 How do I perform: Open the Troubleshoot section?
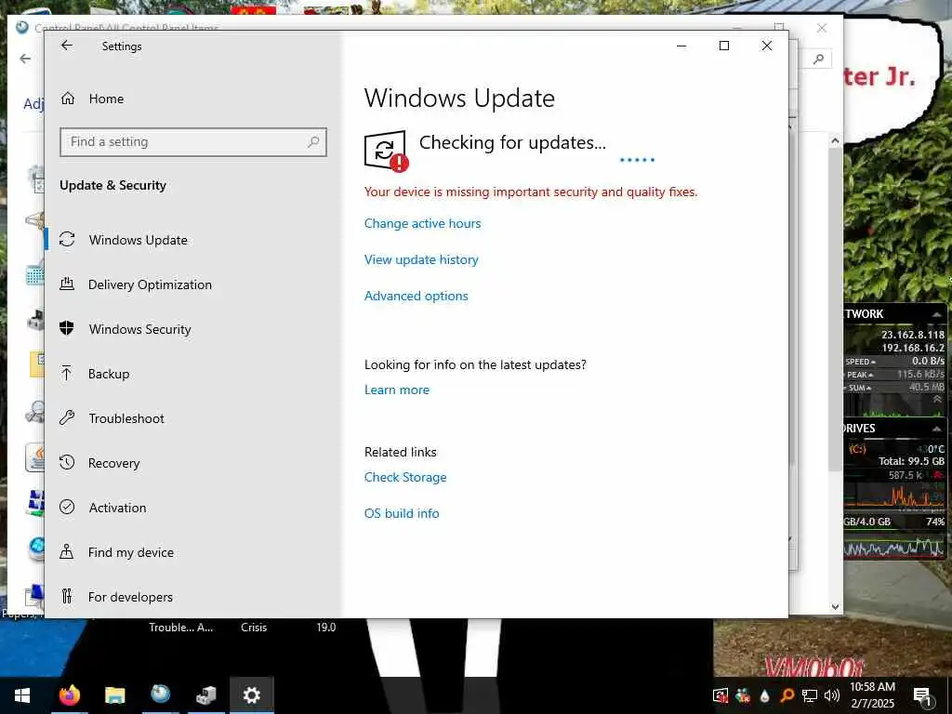tap(126, 418)
